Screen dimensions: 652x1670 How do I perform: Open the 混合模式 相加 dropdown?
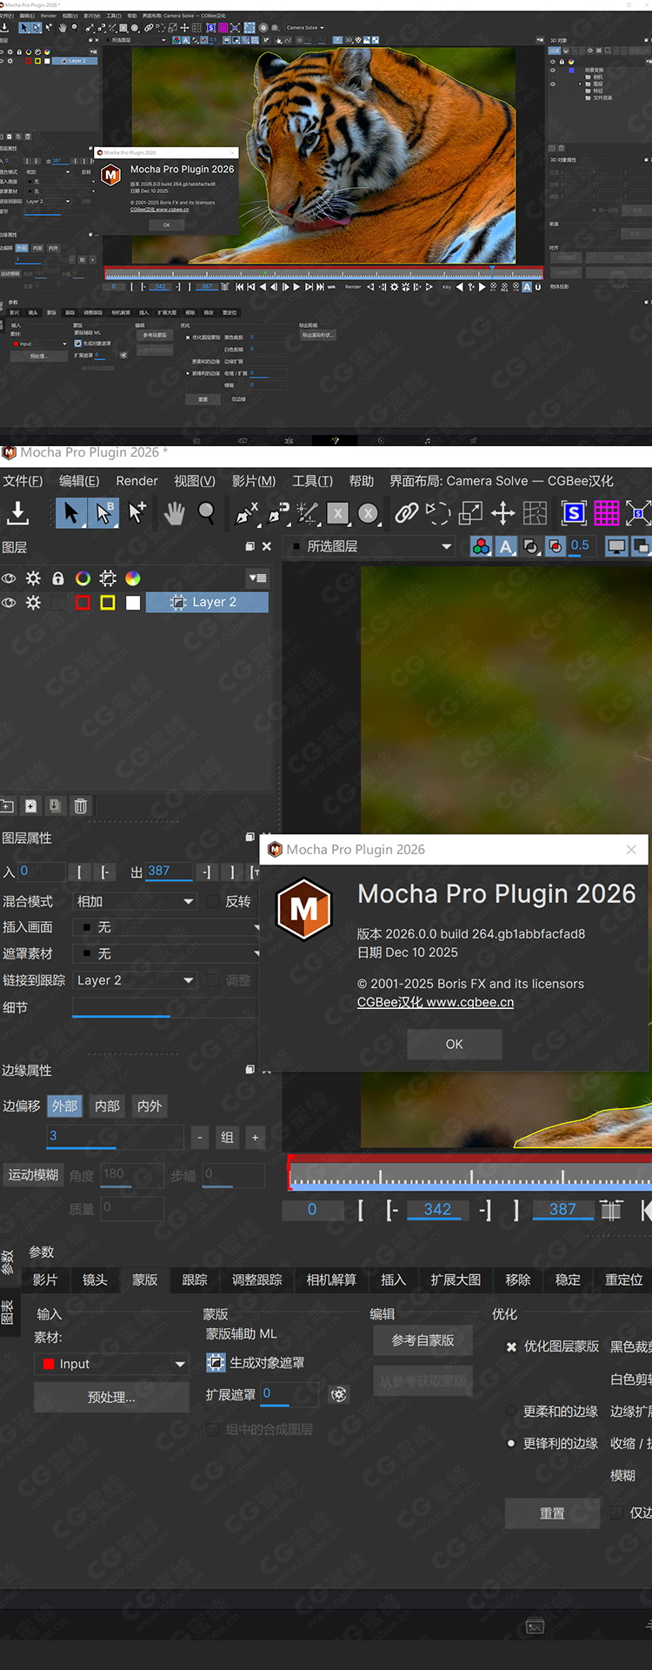[x=135, y=902]
